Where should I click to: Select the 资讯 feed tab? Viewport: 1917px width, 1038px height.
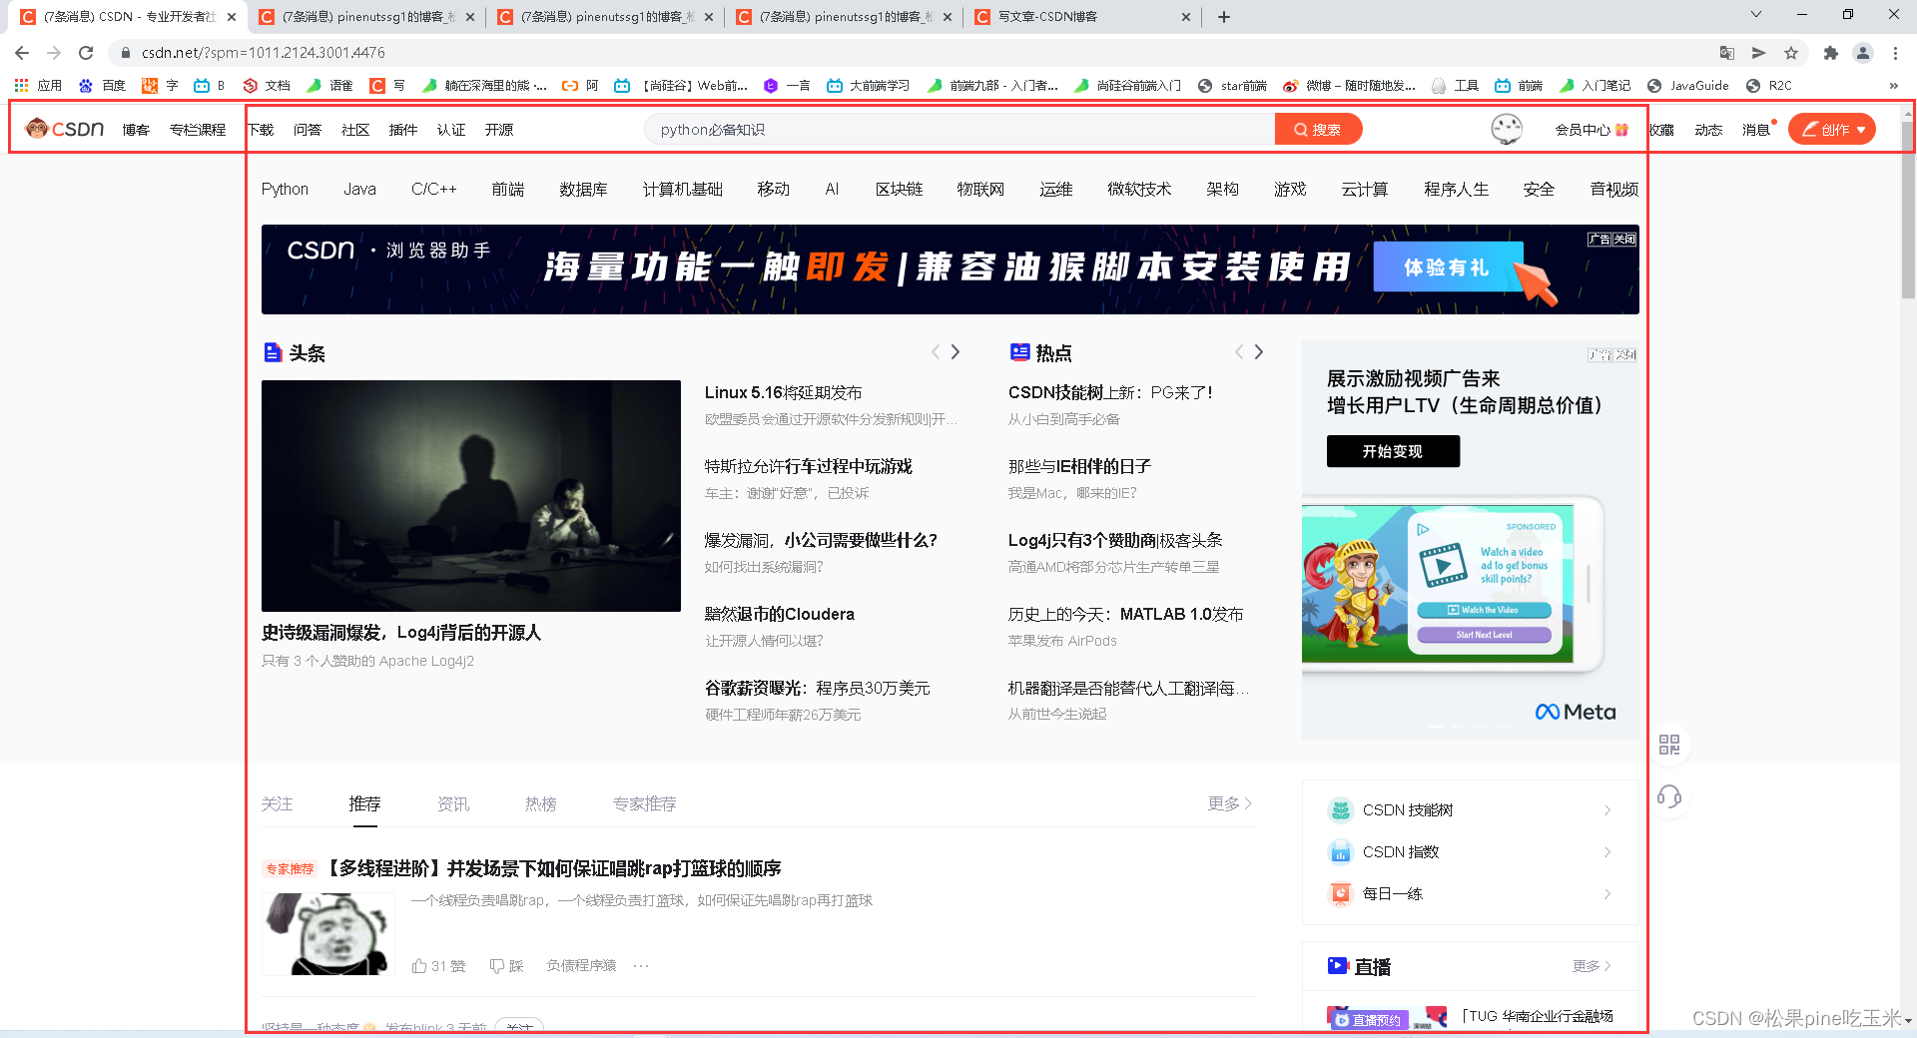[x=453, y=803]
